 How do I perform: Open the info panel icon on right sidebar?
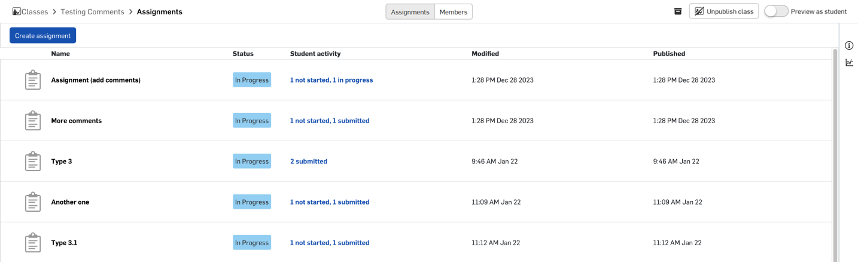(849, 46)
